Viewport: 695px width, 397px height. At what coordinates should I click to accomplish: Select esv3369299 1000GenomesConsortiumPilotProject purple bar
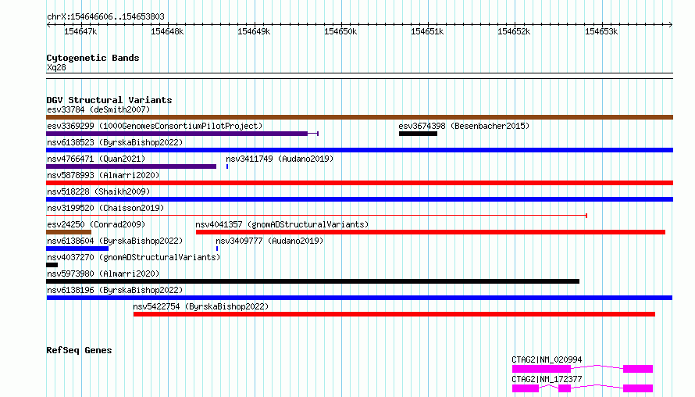(x=182, y=134)
